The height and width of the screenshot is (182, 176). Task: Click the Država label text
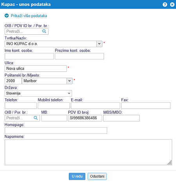pos(11,87)
